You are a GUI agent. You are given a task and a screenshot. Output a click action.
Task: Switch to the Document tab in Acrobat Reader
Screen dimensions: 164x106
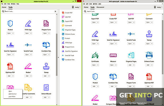click(100, 7)
